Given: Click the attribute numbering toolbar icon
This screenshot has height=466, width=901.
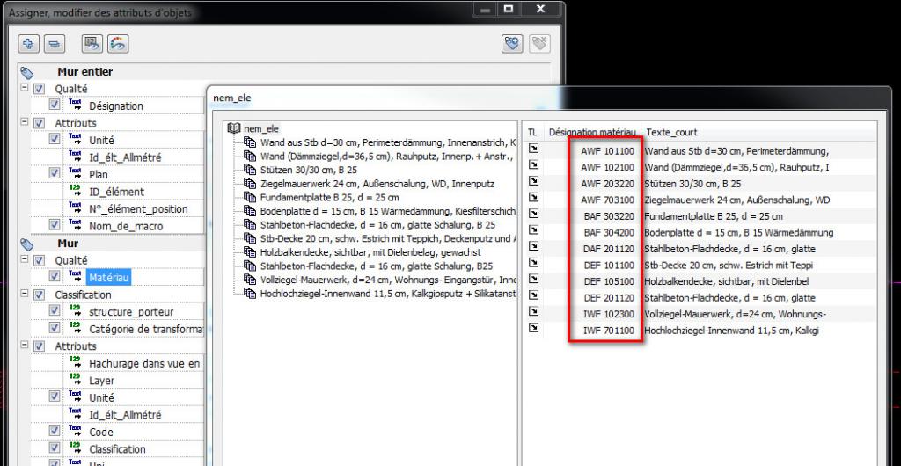Looking at the screenshot, I should coord(92,44).
